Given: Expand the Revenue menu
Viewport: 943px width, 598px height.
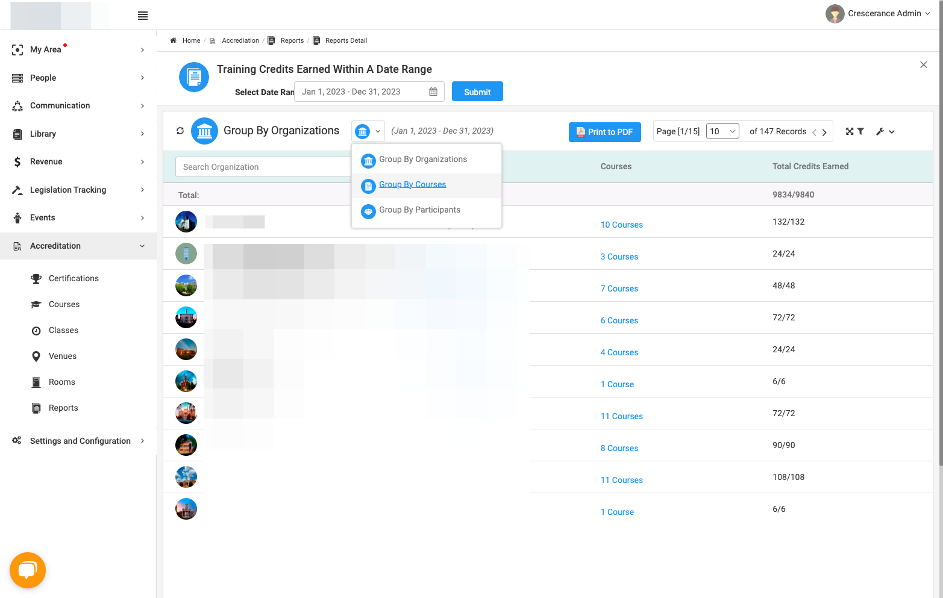Looking at the screenshot, I should [x=78, y=161].
